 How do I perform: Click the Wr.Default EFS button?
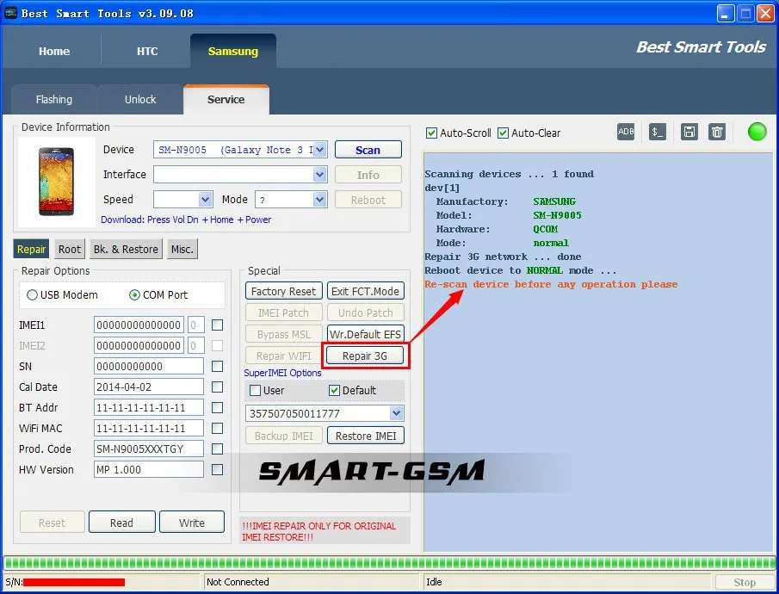365,334
